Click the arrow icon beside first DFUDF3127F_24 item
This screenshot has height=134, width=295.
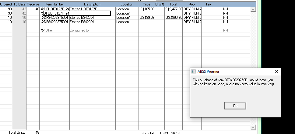coord(42,9)
